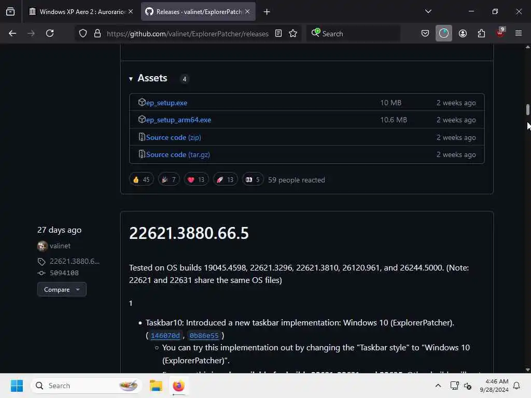Open notification bell in taskbar

(516, 386)
